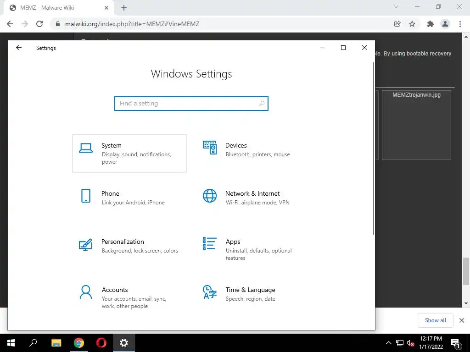Open Chrome profile avatar

coord(445,24)
